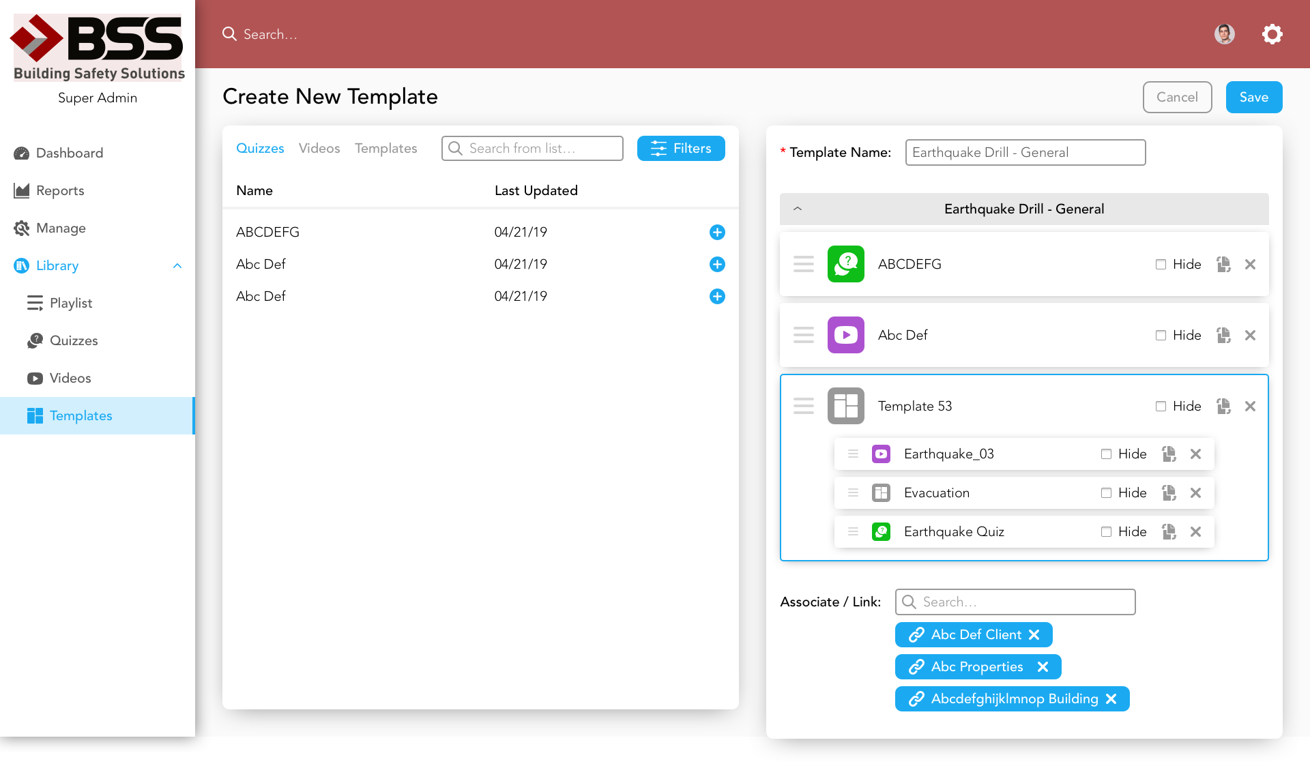The image size is (1310, 766).
Task: Click the purple Abc Def video icon
Action: 846,335
